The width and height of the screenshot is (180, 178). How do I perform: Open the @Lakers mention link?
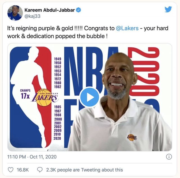[127, 28]
